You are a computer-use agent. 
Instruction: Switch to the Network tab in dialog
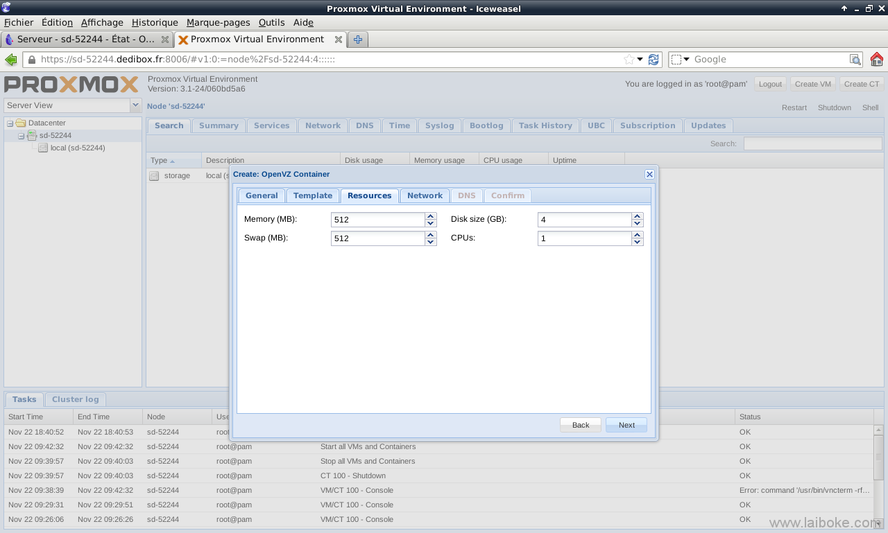coord(425,195)
